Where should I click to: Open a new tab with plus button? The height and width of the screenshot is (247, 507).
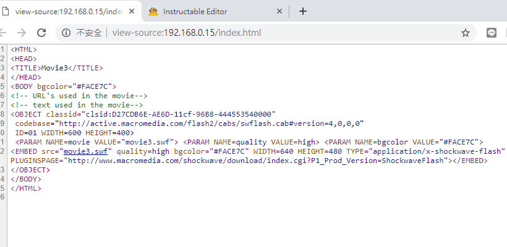tap(302, 11)
